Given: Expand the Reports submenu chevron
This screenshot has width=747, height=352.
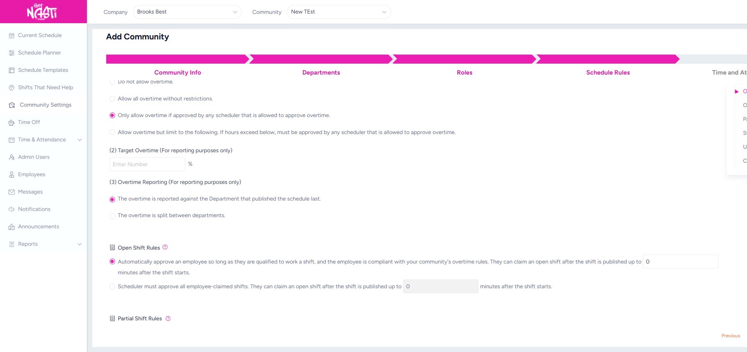Looking at the screenshot, I should 80,244.
